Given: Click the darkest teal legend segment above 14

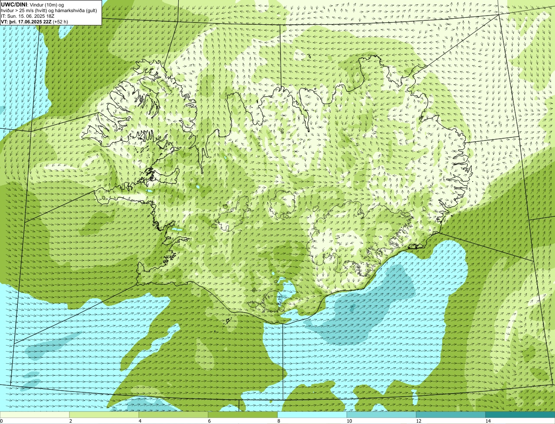Looking at the screenshot, I should point(520,414).
